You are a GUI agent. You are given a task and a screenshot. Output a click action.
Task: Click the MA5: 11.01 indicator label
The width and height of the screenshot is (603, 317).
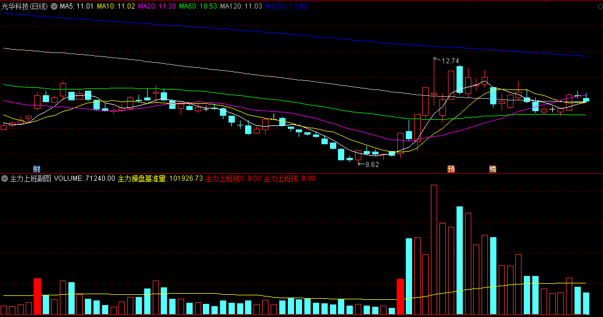click(76, 6)
